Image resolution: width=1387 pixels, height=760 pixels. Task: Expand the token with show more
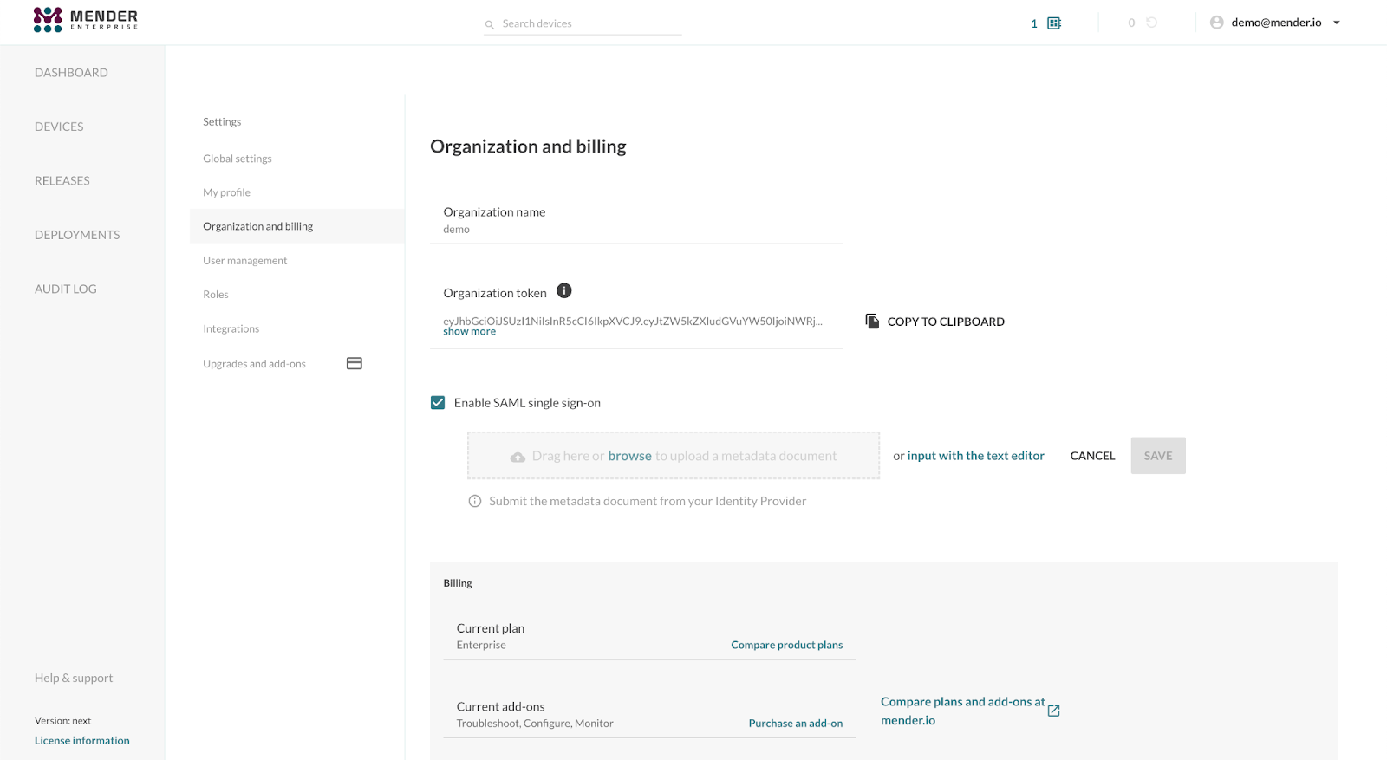(469, 332)
